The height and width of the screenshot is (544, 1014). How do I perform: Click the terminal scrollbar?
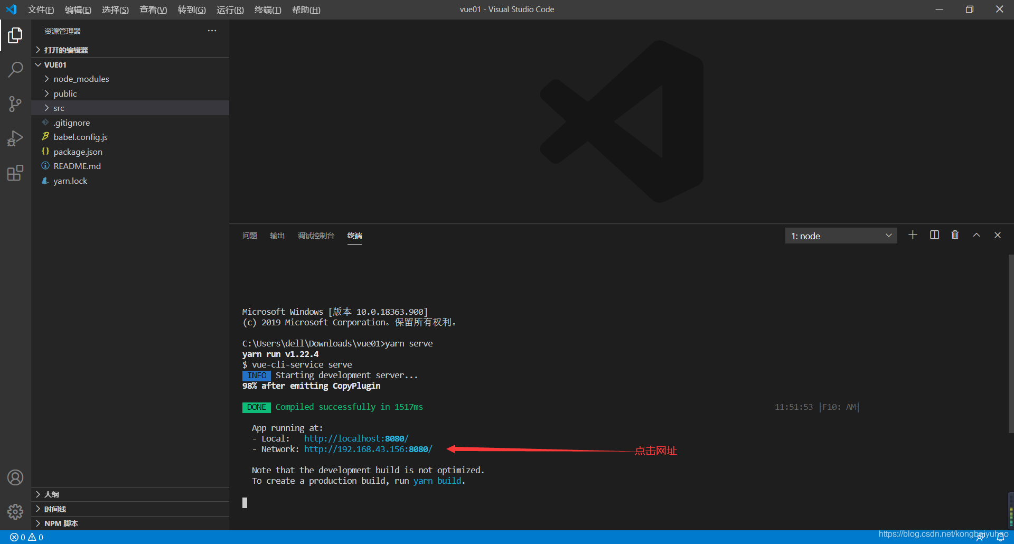1011,343
